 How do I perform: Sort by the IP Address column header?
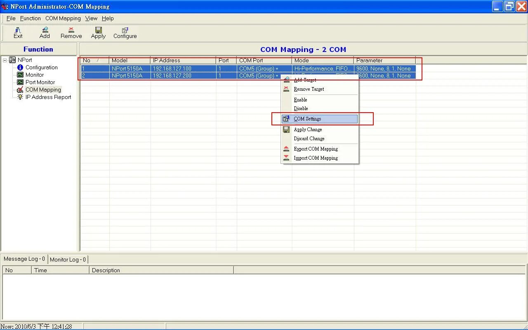(x=183, y=60)
